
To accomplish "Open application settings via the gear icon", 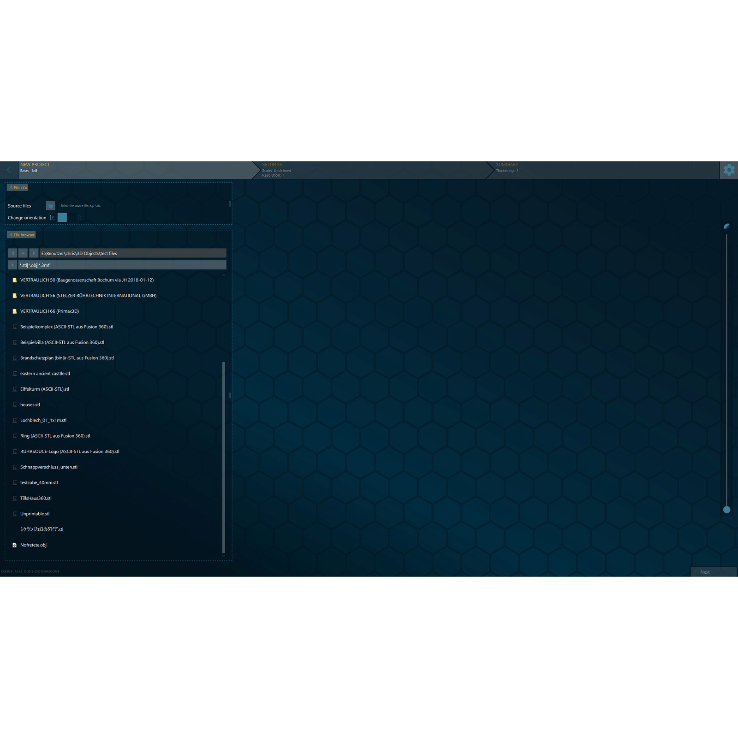I will point(729,170).
